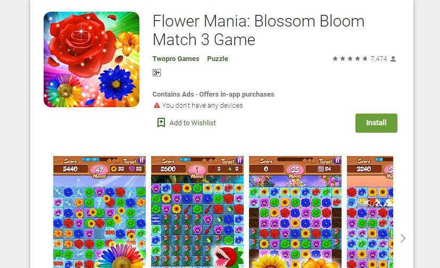Open the second screenshot with score 2600
Image resolution: width=440 pixels, height=268 pixels.
[197, 212]
